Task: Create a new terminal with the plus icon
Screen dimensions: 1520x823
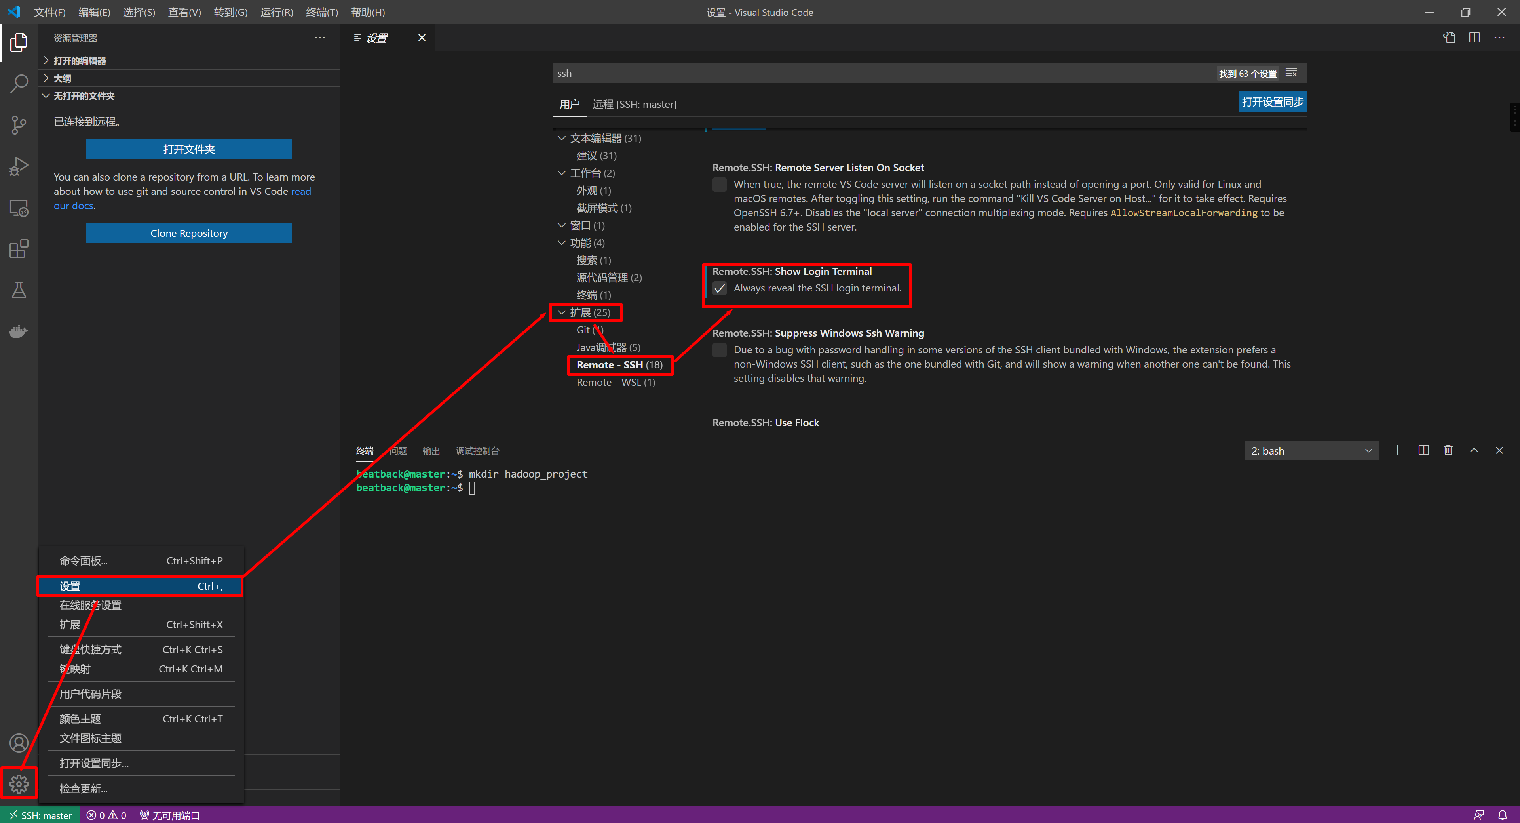Action: pyautogui.click(x=1397, y=450)
